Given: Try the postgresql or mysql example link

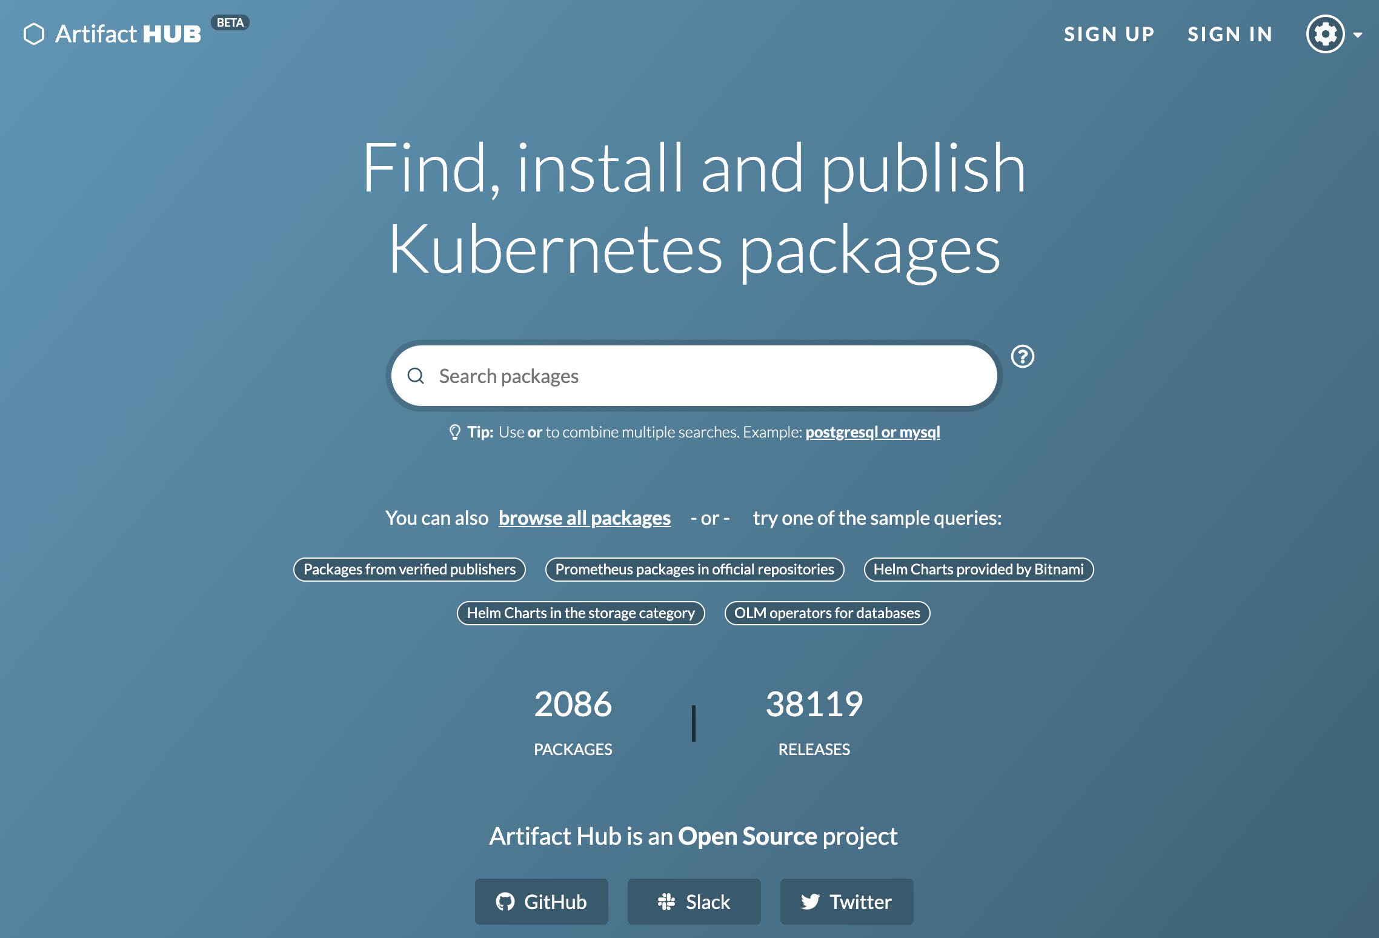Looking at the screenshot, I should [x=872, y=432].
